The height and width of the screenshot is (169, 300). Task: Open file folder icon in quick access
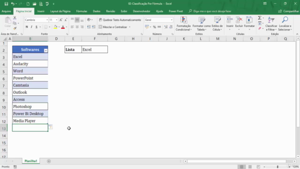[34, 4]
